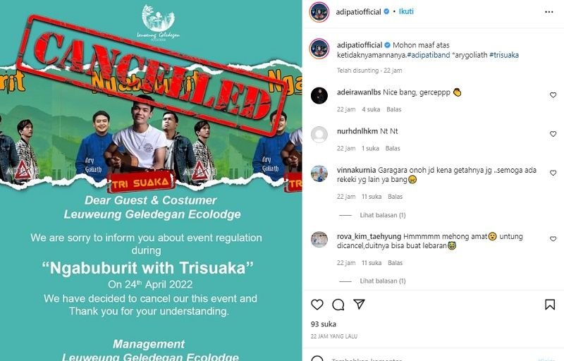Save the post with the bookmark icon
The height and width of the screenshot is (361, 564).
(x=550, y=305)
